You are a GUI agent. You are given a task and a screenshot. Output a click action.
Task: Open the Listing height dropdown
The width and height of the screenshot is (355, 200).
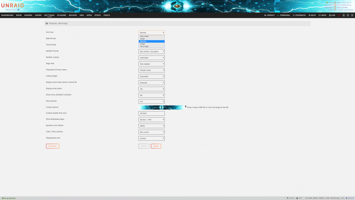coord(152,76)
